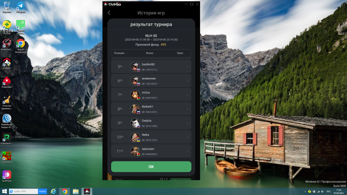Show hidden system tray icons
Image resolution: width=347 pixels, height=195 pixels.
305,192
